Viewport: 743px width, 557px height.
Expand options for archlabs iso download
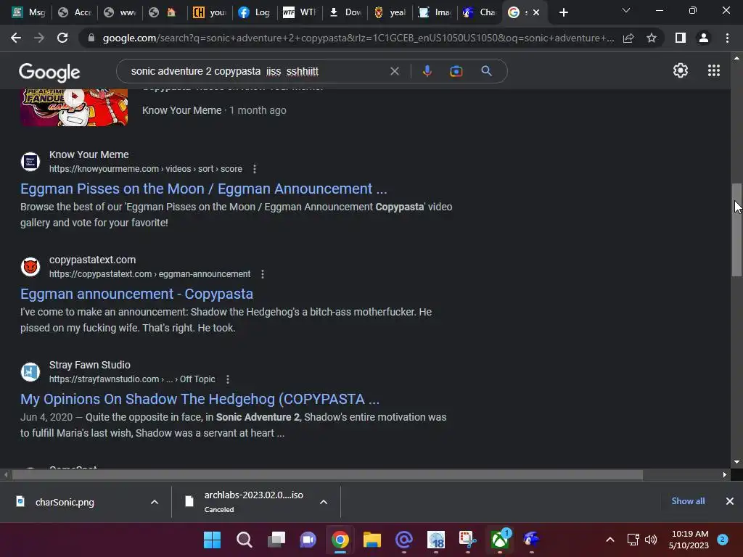(324, 502)
